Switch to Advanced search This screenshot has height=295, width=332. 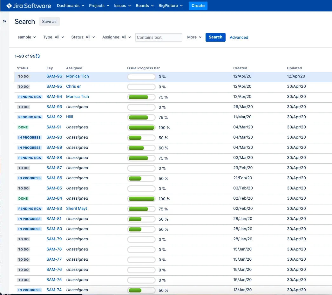[x=239, y=37]
